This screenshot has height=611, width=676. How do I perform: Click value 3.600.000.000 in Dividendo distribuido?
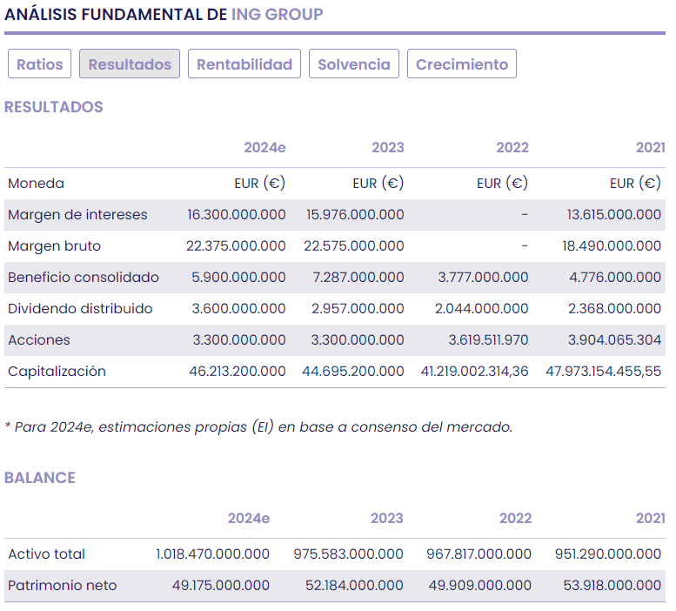(x=239, y=309)
